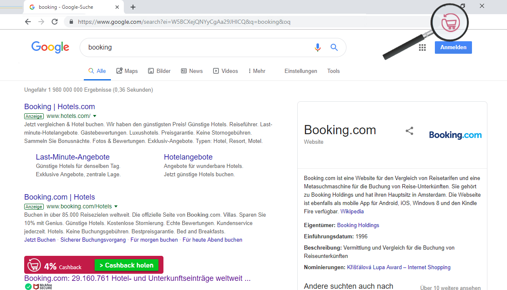Click the Booking.com panel title

coord(340,130)
